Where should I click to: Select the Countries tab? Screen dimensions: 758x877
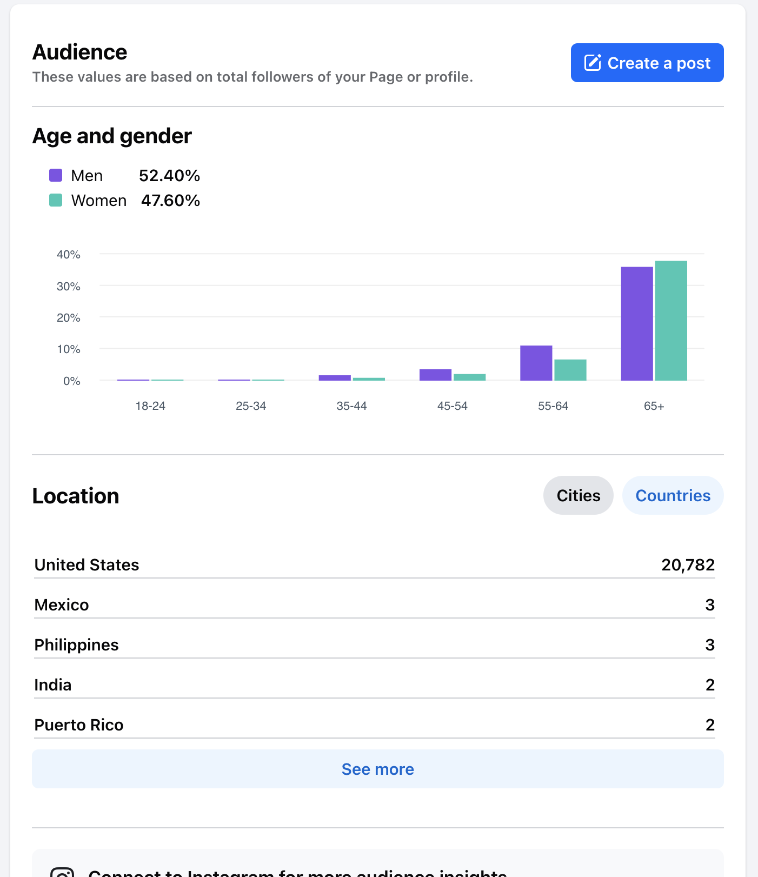point(673,495)
